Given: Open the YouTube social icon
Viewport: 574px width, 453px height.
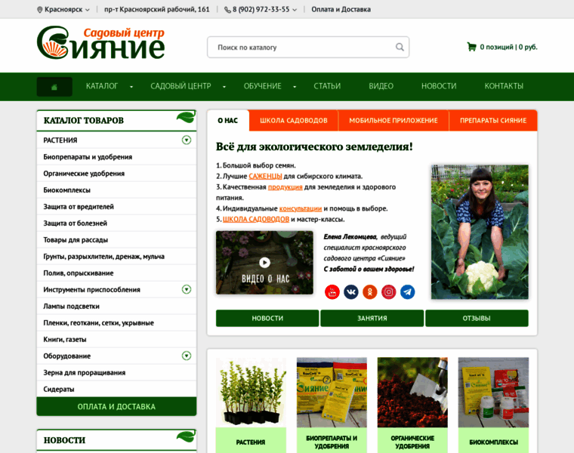Looking at the screenshot, I should coord(332,292).
